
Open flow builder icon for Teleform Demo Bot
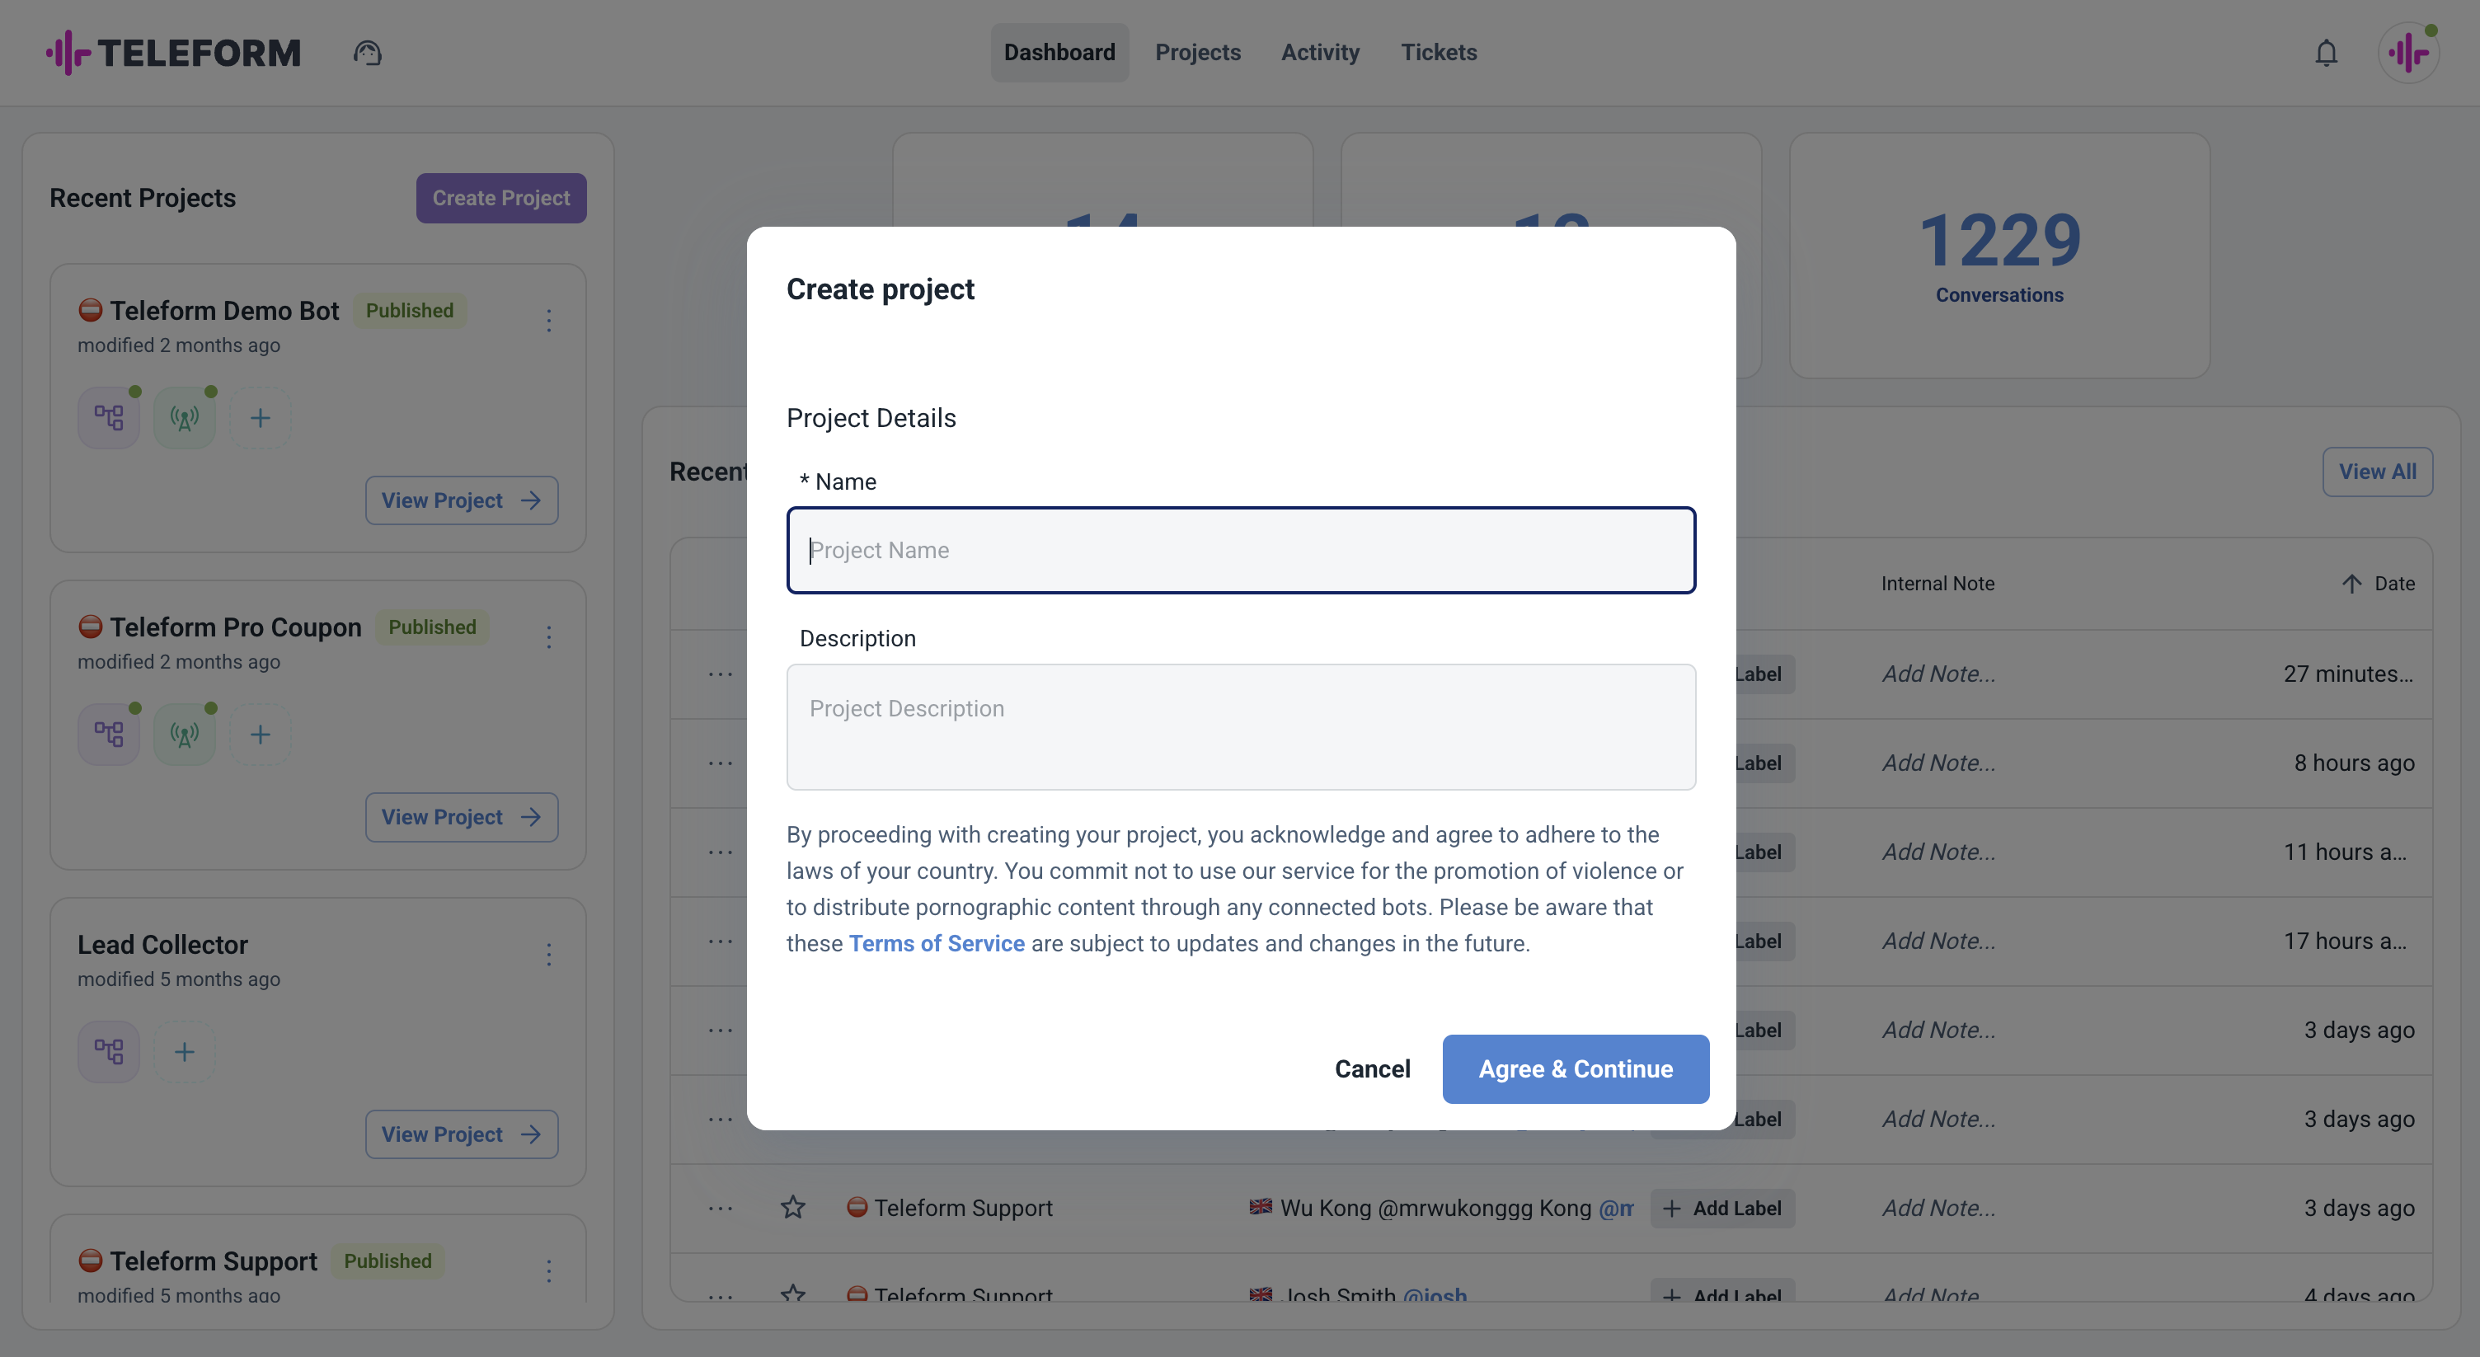point(109,418)
